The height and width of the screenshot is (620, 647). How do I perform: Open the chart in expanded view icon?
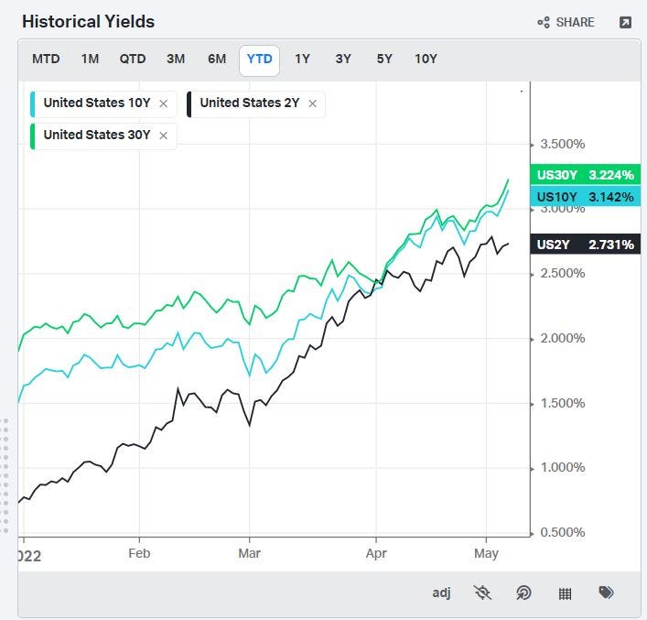tap(626, 22)
